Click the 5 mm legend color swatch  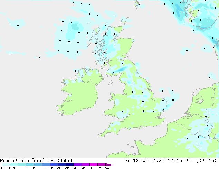pyautogui.click(x=38, y=165)
